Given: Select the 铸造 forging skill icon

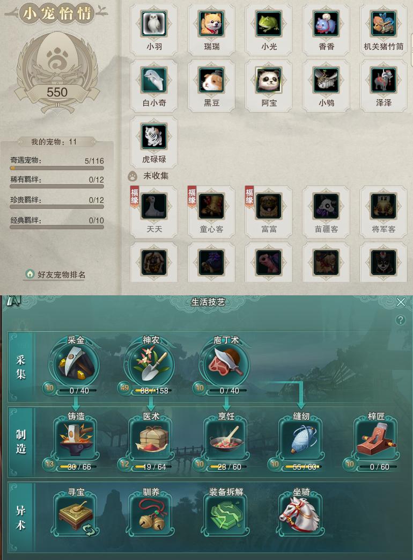Looking at the screenshot, I should (x=76, y=440).
